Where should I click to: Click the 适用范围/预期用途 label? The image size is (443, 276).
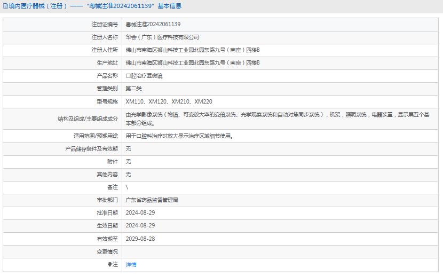point(96,136)
